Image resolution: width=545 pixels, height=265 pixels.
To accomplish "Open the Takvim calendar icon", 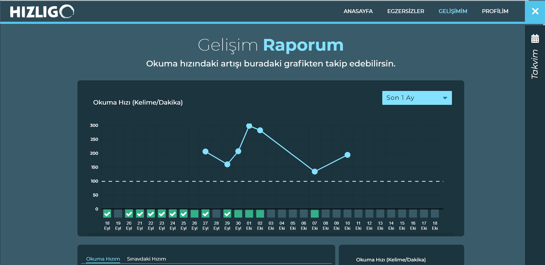I will [535, 39].
